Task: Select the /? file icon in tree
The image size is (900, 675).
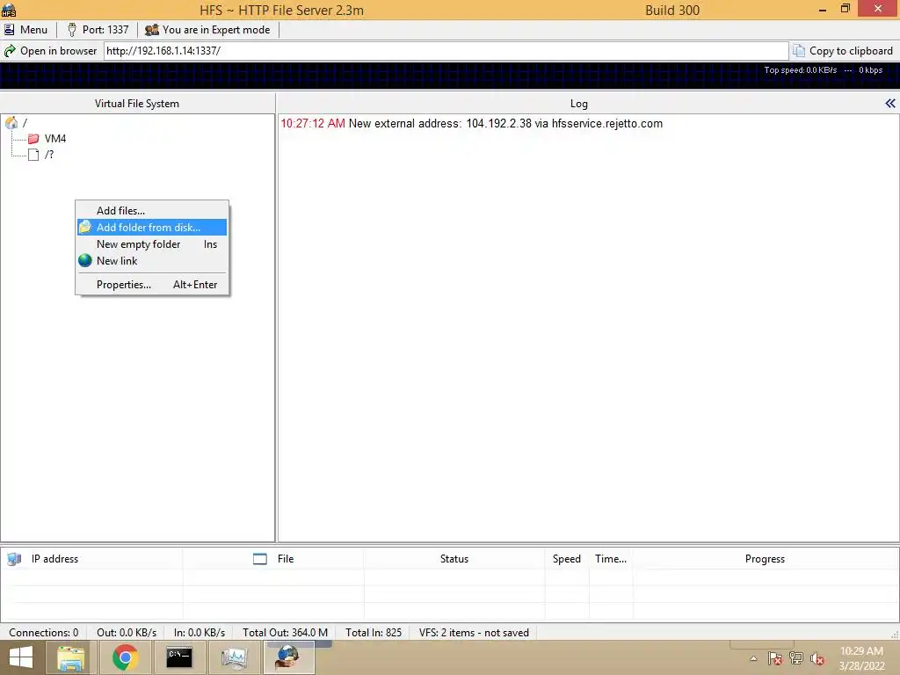Action: click(x=33, y=155)
